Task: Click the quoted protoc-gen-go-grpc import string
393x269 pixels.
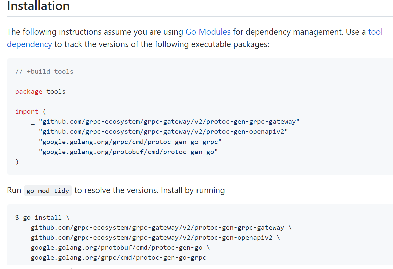Action: click(x=130, y=142)
